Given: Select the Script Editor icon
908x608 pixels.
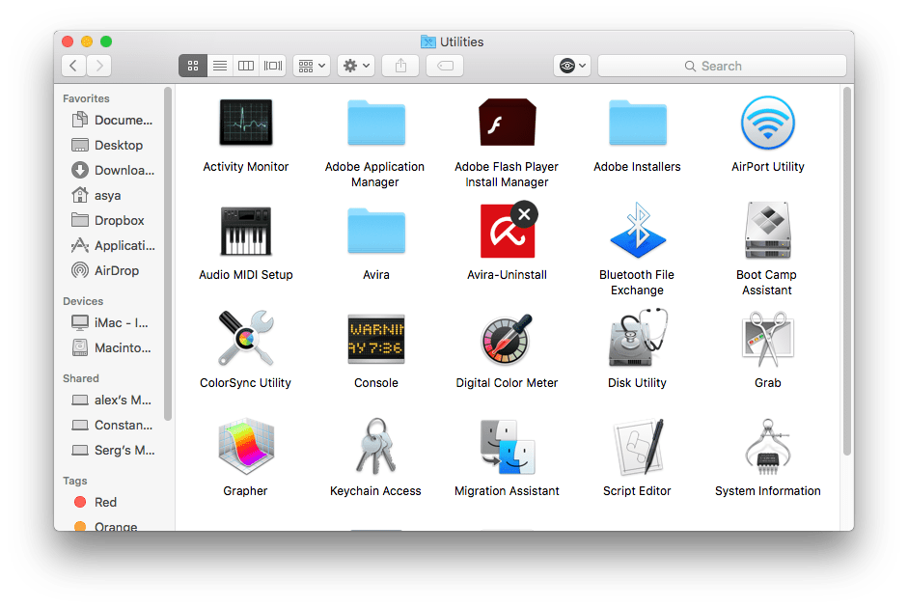Looking at the screenshot, I should (x=638, y=447).
